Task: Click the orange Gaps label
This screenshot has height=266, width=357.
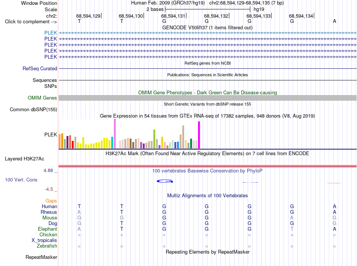Action: point(51,201)
